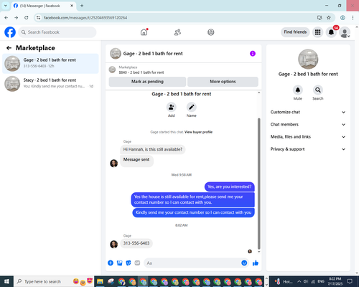Send a thumbs-up like
359x287 pixels.
(256, 263)
